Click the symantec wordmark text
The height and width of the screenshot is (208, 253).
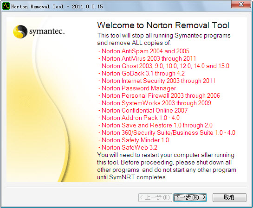coord(47,32)
